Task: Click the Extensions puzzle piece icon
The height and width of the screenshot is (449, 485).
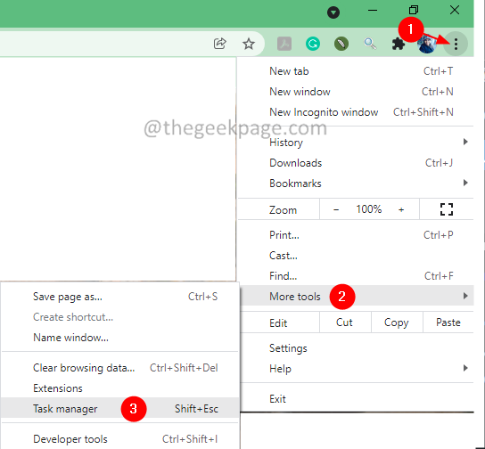Action: 399,44
